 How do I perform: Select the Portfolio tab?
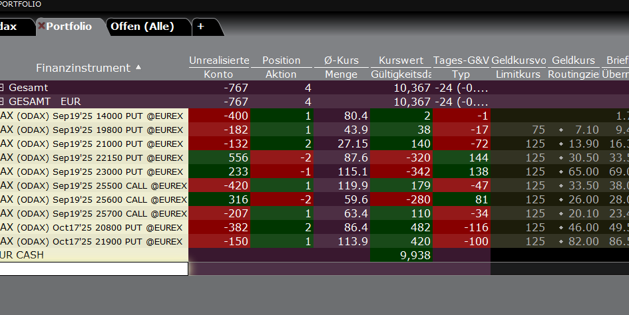click(69, 27)
